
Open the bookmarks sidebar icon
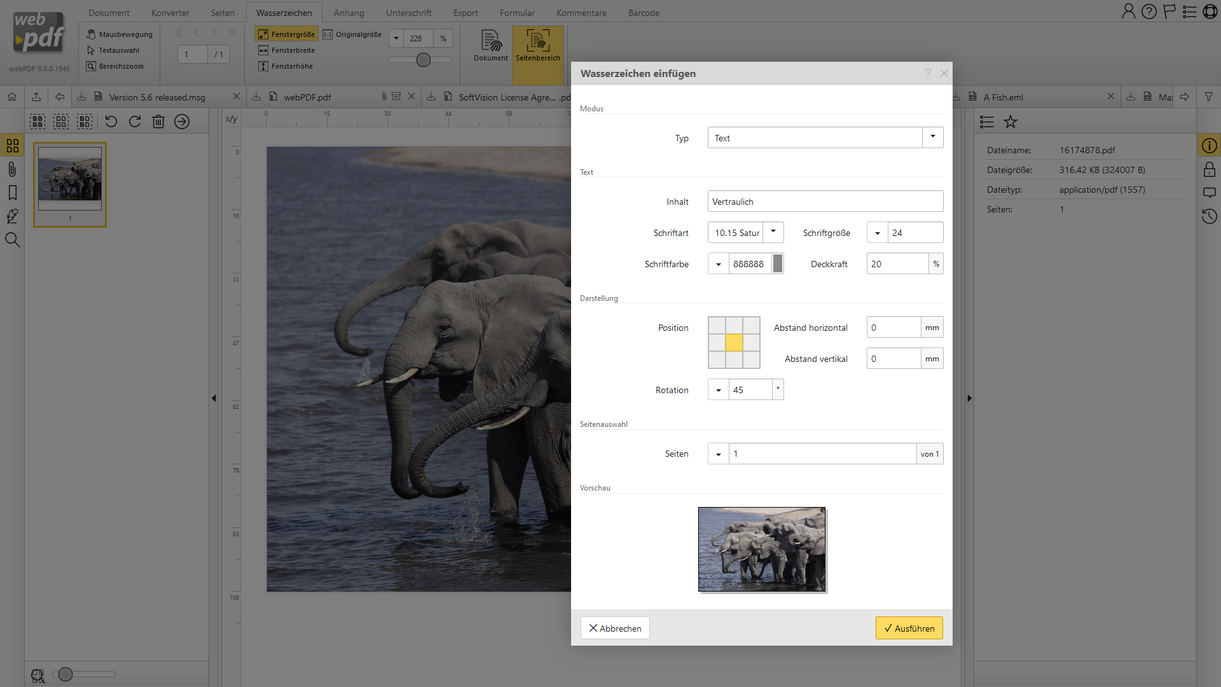12,193
